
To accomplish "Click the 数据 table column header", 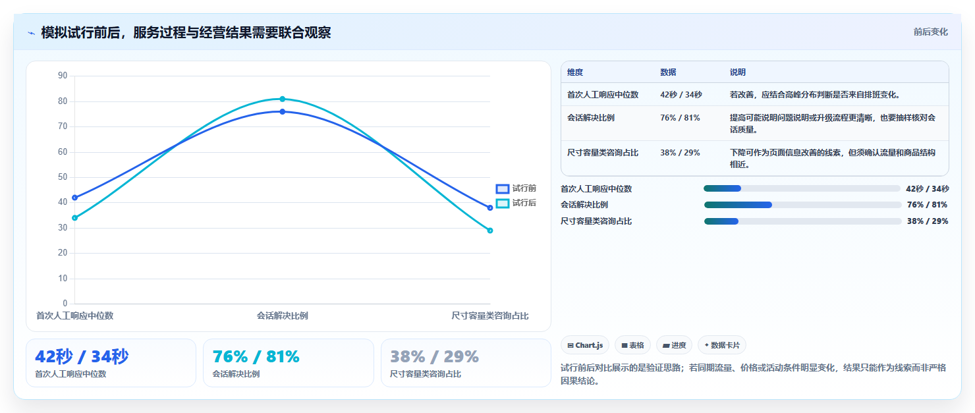I will coord(668,72).
